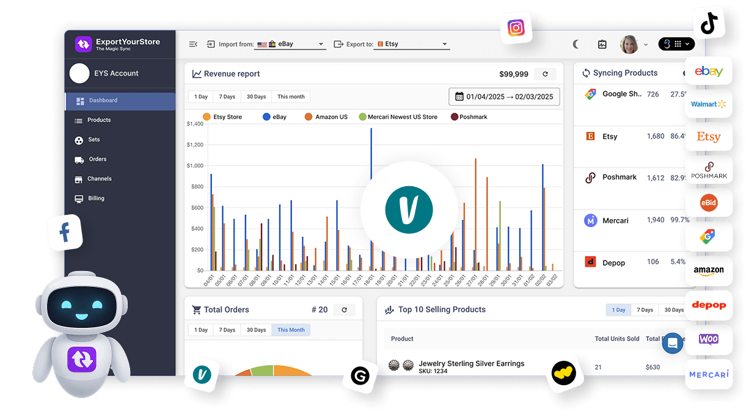Refresh the Total Orders card

pyautogui.click(x=344, y=310)
